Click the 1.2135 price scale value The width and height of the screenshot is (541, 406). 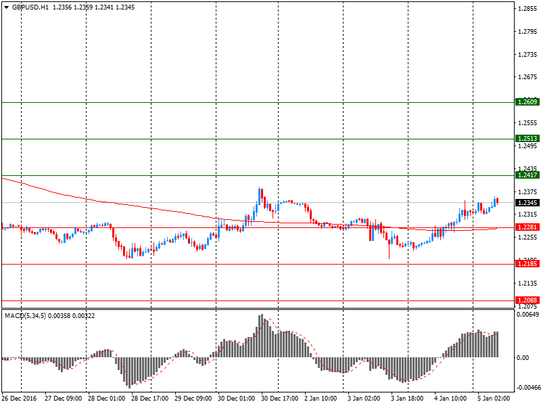tap(528, 284)
